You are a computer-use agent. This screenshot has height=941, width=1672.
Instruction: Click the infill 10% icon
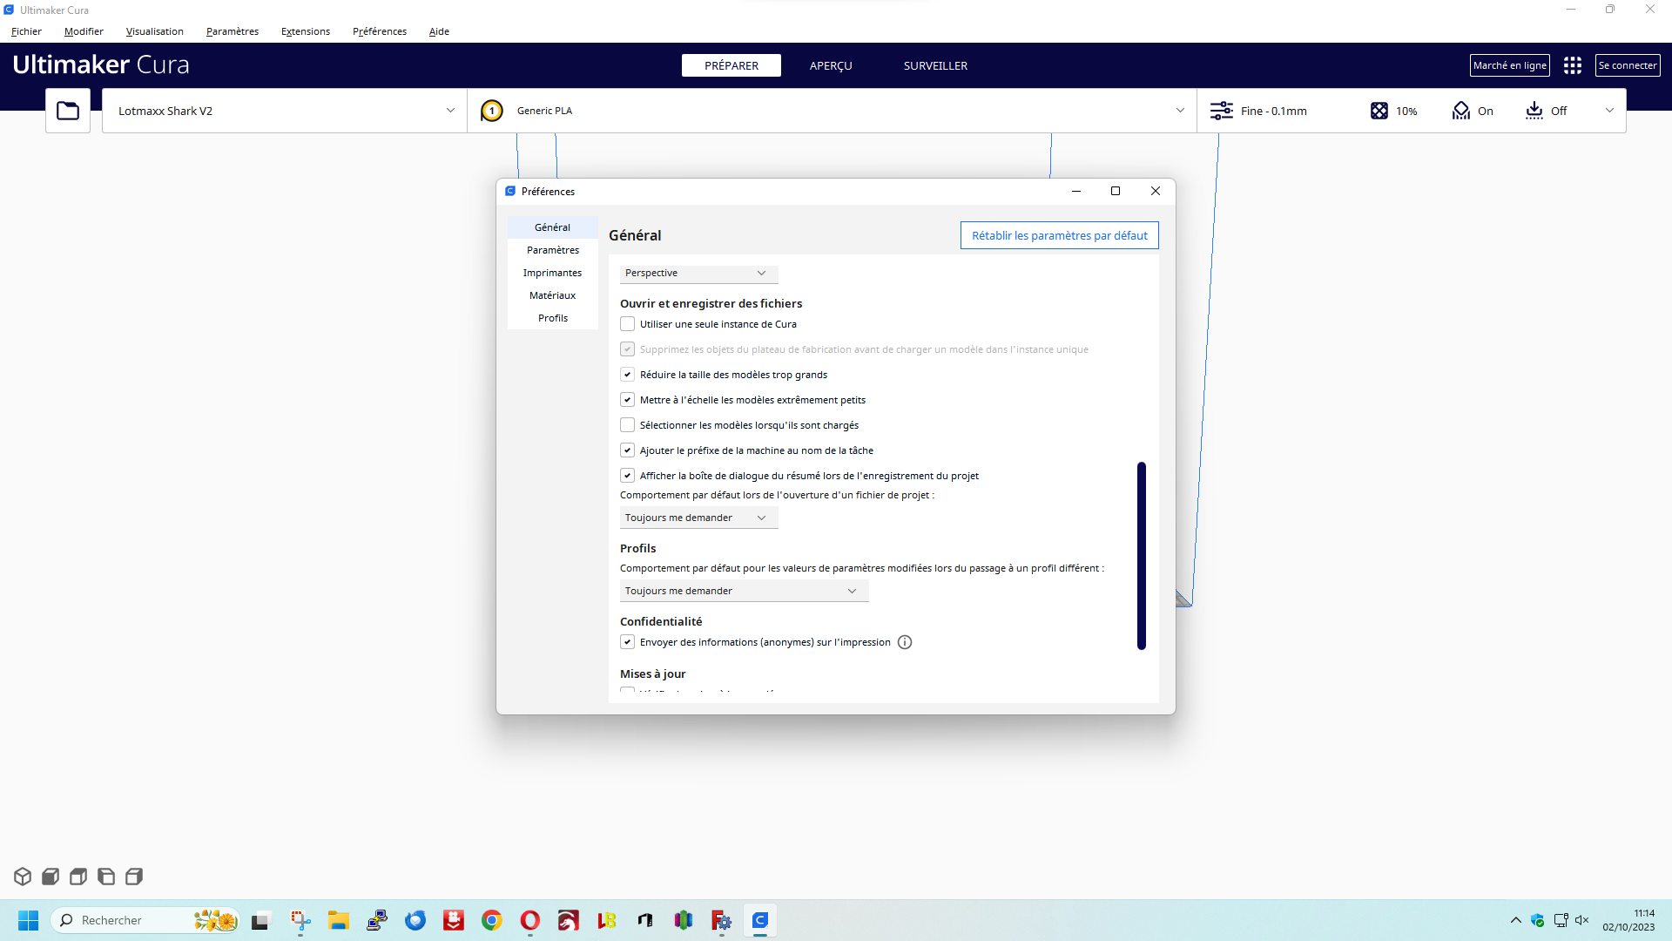pos(1379,111)
